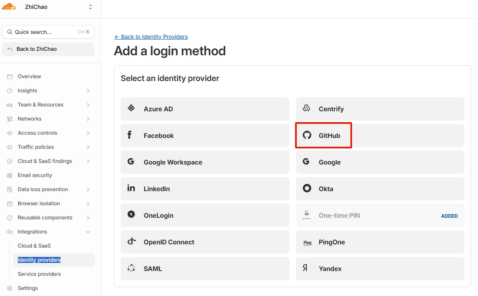Open the ZhiChao account switcher
This screenshot has height=296, width=478.
click(90, 7)
